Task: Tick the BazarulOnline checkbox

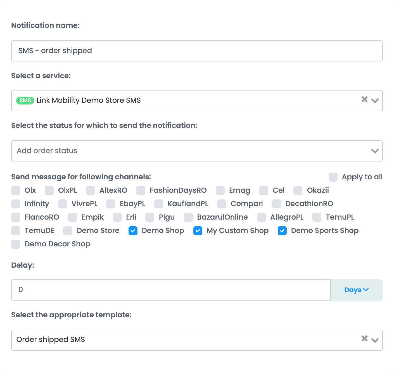Action: pos(188,217)
